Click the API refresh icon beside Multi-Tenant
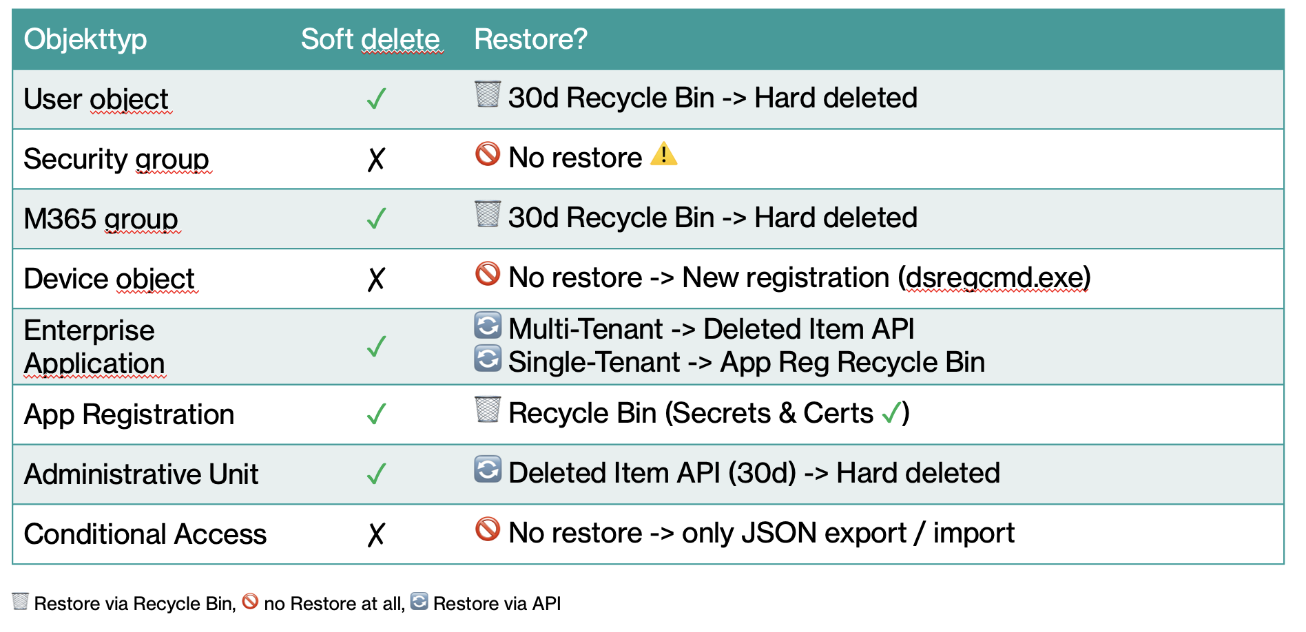This screenshot has width=1306, height=632. tap(488, 326)
